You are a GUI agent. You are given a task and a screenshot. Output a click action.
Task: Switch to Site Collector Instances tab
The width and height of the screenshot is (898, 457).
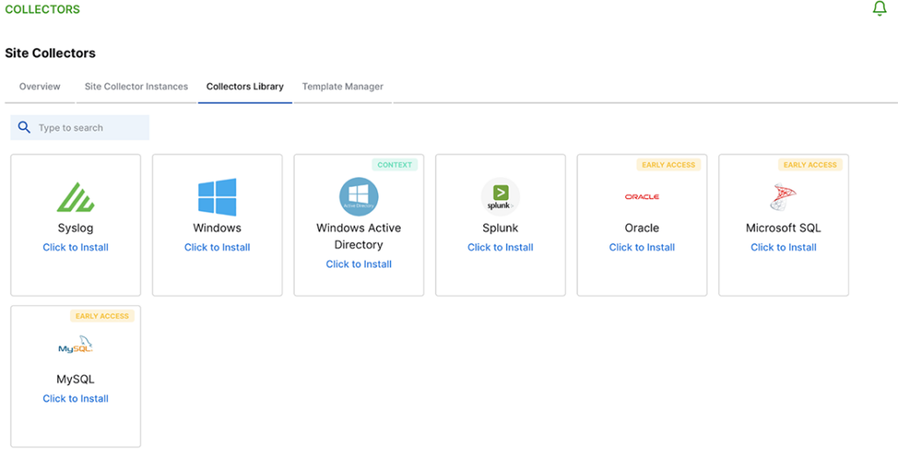[x=136, y=87]
